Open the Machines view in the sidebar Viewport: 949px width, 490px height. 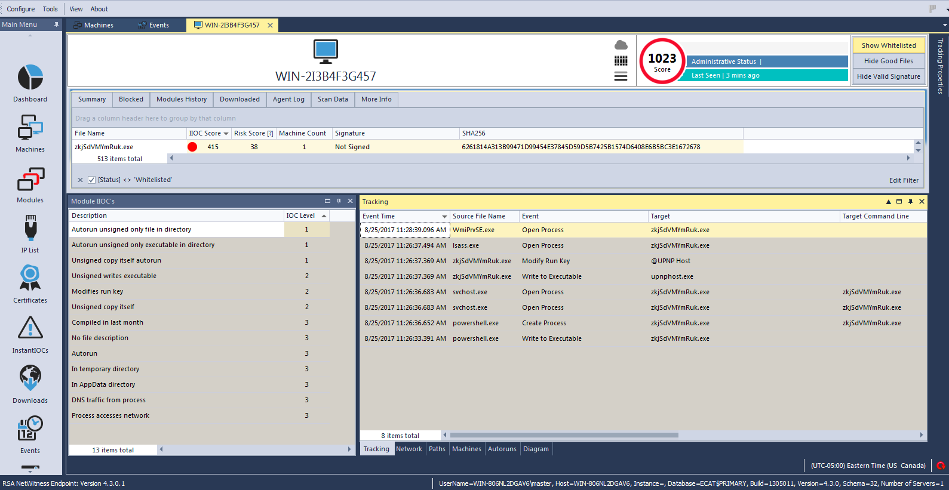tap(30, 128)
